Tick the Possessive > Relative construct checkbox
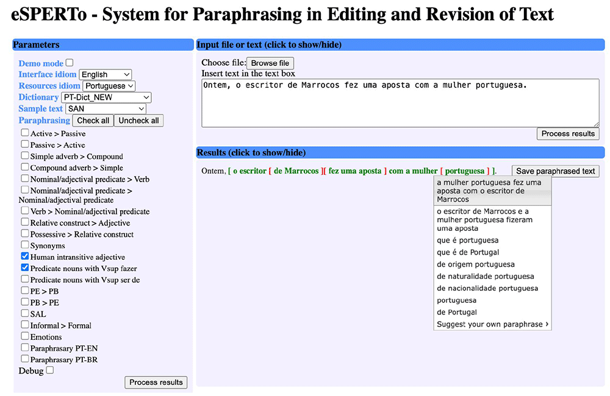This screenshot has height=396, width=610. tap(25, 233)
